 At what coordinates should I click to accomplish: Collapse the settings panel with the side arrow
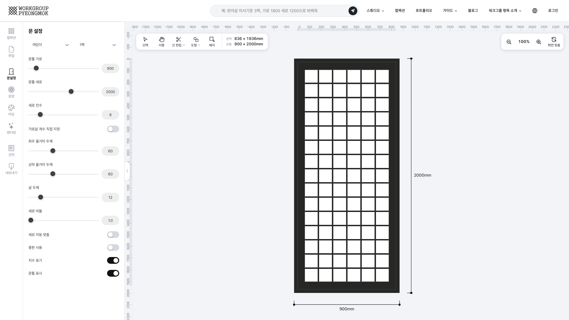coord(127,171)
